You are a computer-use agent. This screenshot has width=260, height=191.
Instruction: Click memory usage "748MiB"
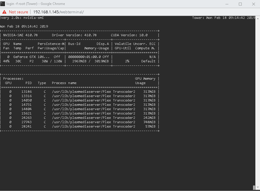tap(149, 122)
